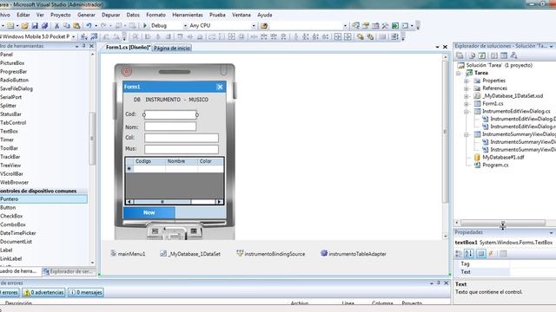556x312 pixels.
Task: Select the mainMenu1 component in the tray
Action: (128, 254)
